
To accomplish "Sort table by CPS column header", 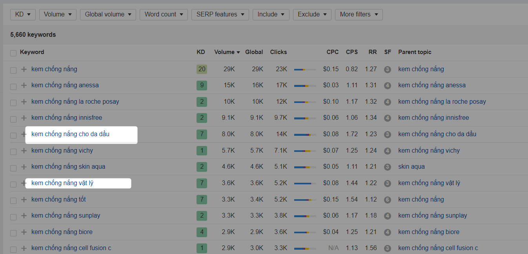I will pos(352,52).
